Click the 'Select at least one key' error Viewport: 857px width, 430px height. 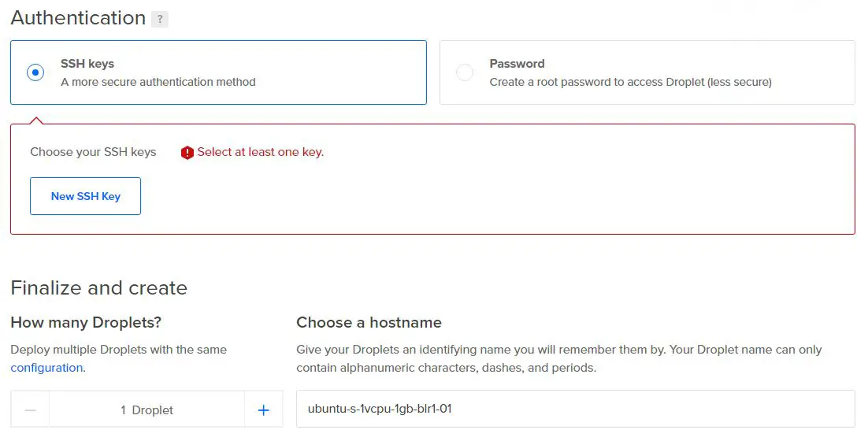[x=260, y=152]
